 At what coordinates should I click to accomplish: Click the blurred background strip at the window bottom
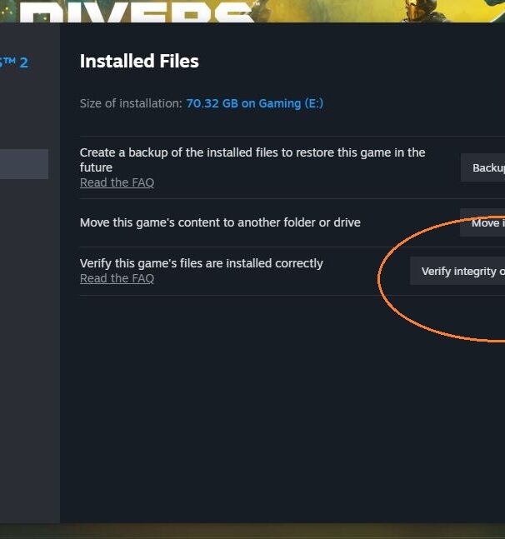[x=252, y=532]
